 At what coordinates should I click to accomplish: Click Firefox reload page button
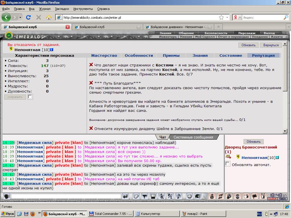[x=28, y=17]
